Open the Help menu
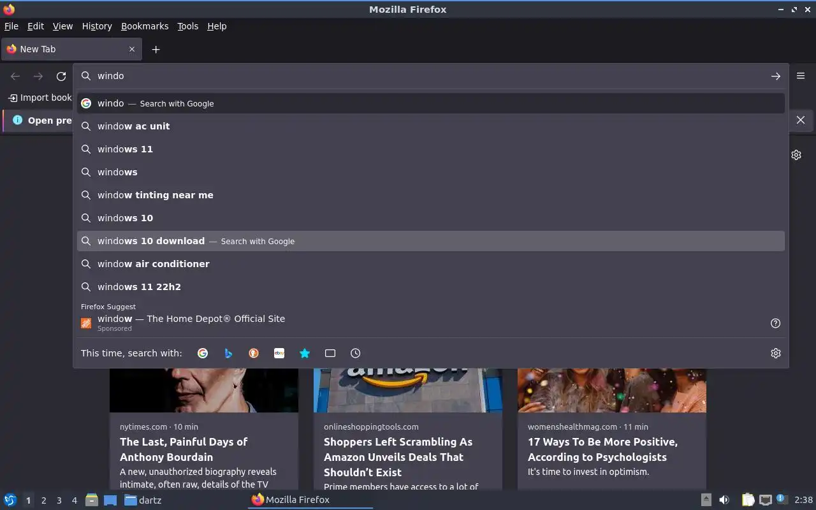This screenshot has width=816, height=510. (x=217, y=26)
